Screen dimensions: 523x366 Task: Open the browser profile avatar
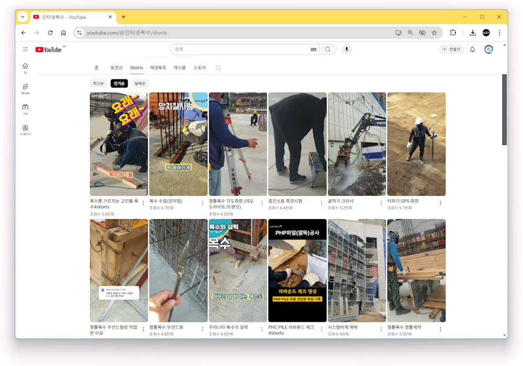(x=486, y=33)
